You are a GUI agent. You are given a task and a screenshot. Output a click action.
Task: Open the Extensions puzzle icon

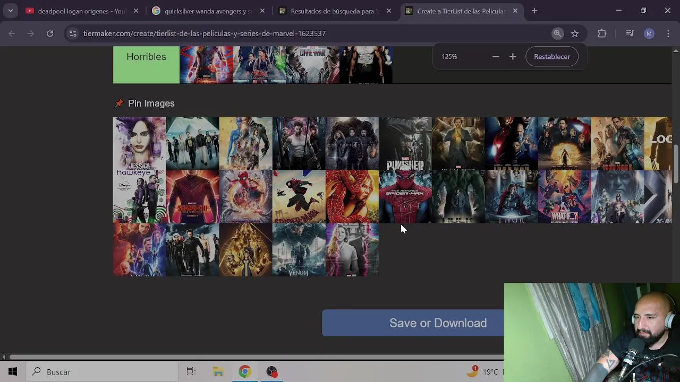click(602, 33)
